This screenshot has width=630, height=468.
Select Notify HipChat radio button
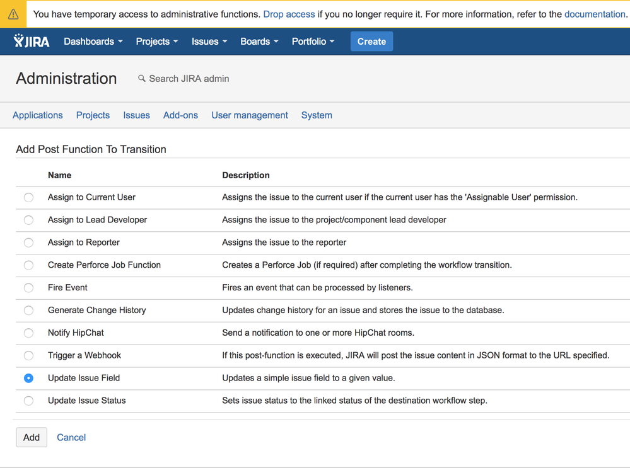pyautogui.click(x=28, y=333)
